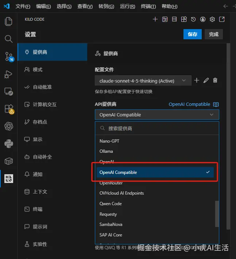Image resolution: width=236 pixels, height=259 pixels.
Task: Open Kilo Code in editor pop-out icon
Action: pos(222,19)
